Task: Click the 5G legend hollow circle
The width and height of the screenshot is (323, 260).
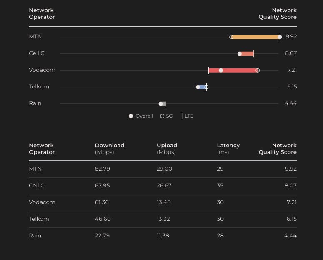Action: click(x=162, y=116)
